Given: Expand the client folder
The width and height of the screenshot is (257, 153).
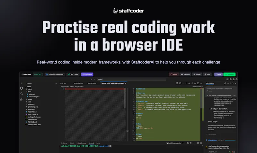Looking at the screenshot, I should point(27,89).
